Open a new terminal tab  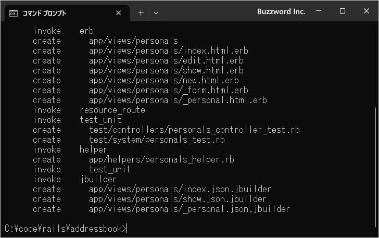(141, 13)
